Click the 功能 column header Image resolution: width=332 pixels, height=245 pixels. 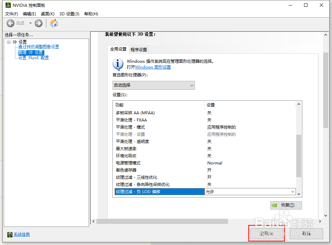click(159, 105)
